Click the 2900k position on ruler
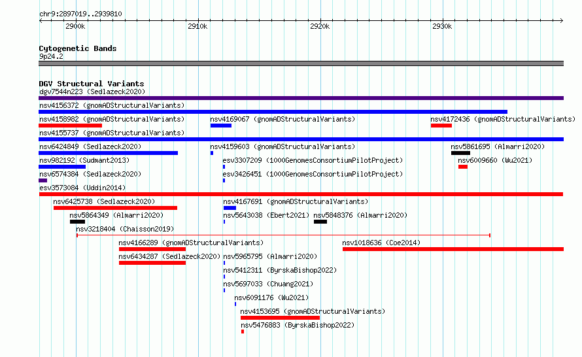This screenshot has height=357, width=582. click(x=75, y=26)
